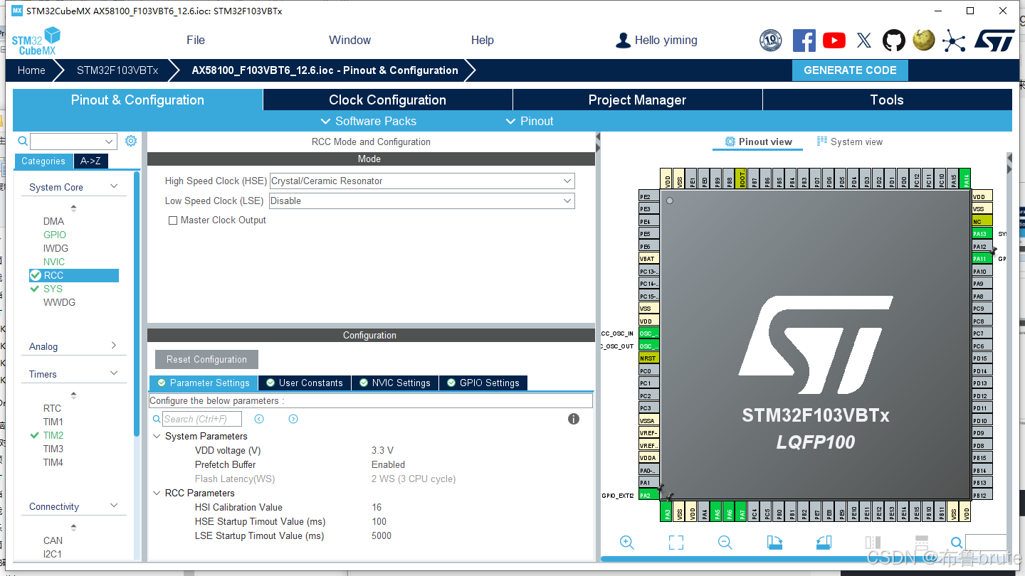Rotate the chip view counter-clockwise

point(824,543)
